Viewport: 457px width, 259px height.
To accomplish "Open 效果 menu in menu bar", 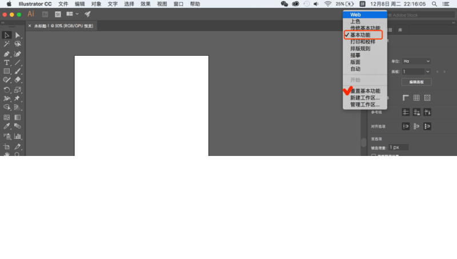I will coord(146,4).
